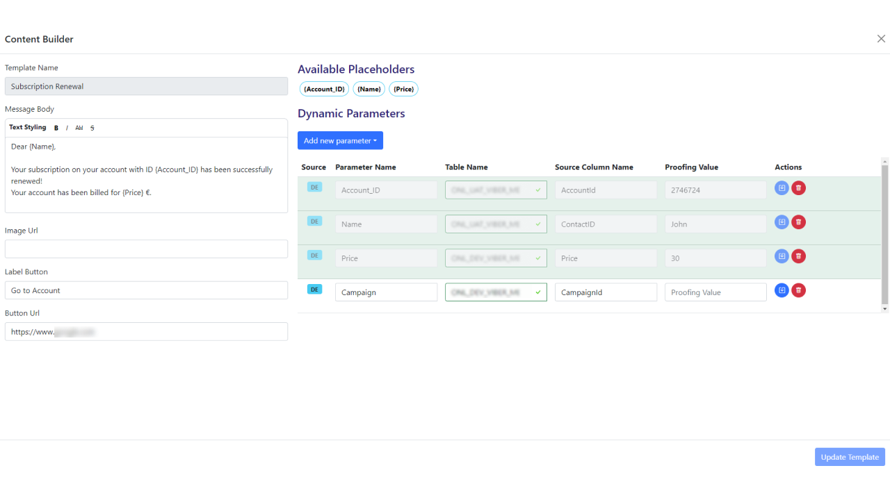
Task: Remove the Campaign parameter row
Action: click(798, 290)
